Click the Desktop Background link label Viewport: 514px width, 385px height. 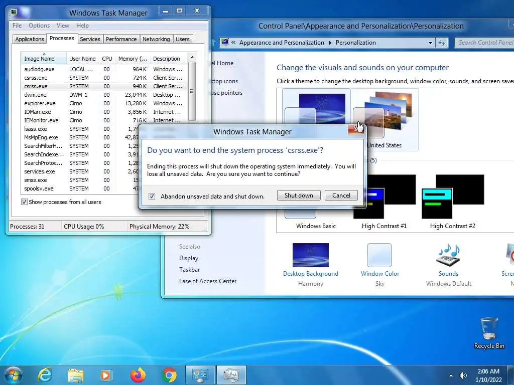click(310, 273)
